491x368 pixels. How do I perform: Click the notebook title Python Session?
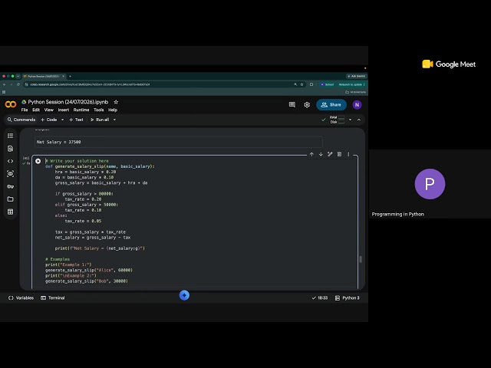click(68, 102)
